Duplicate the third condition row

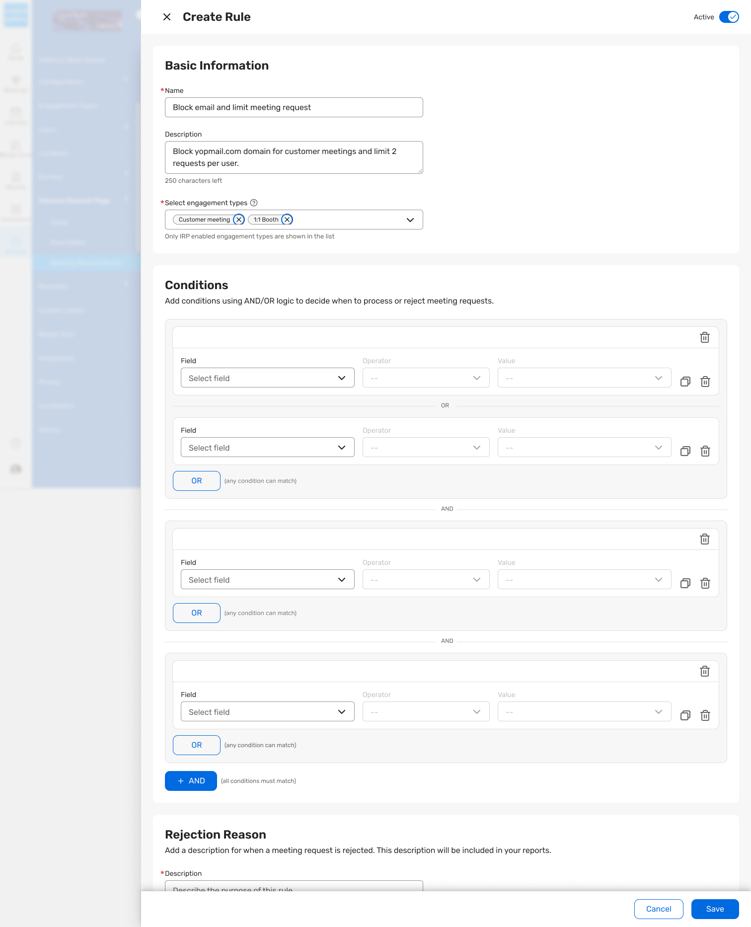[685, 583]
